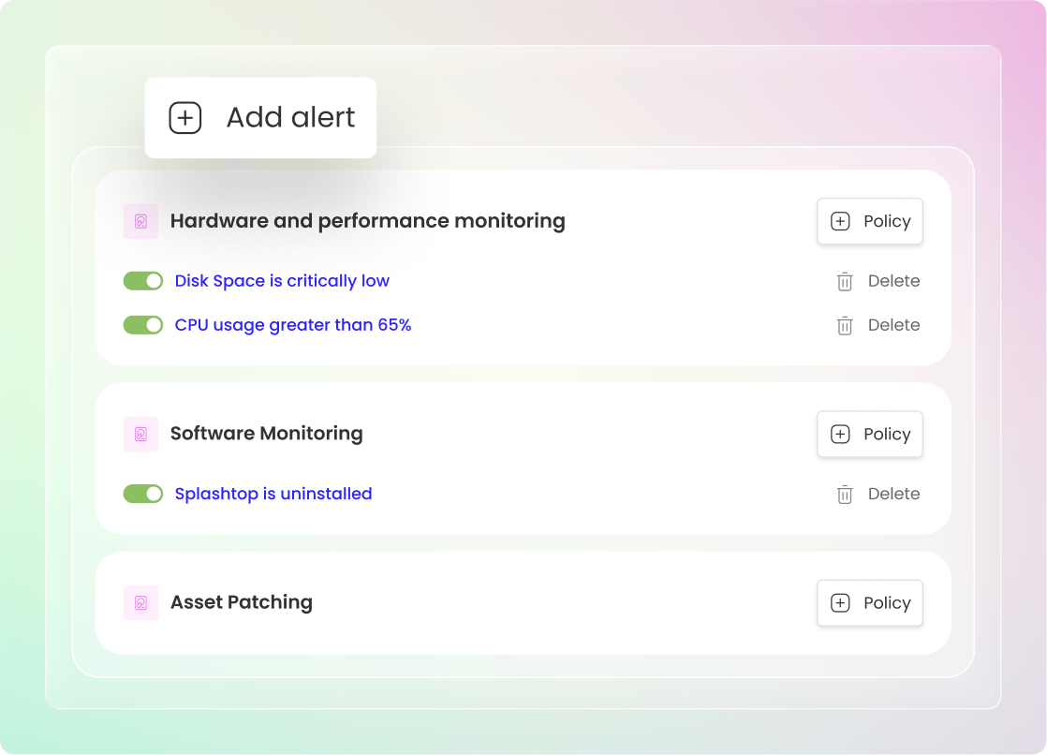Select the Asset Patching heading

tap(241, 602)
